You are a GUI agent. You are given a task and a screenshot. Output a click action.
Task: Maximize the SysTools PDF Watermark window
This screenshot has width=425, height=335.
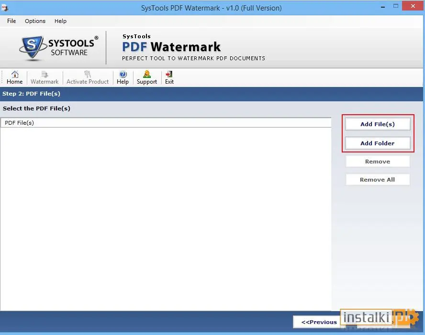click(396, 6)
